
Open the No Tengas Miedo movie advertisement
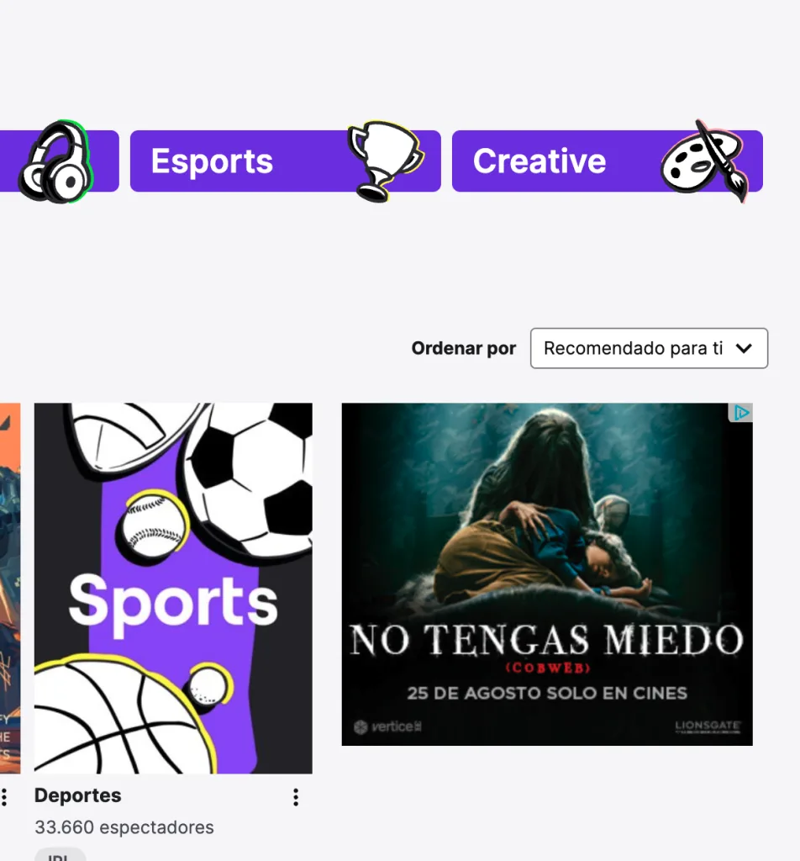[x=547, y=574]
